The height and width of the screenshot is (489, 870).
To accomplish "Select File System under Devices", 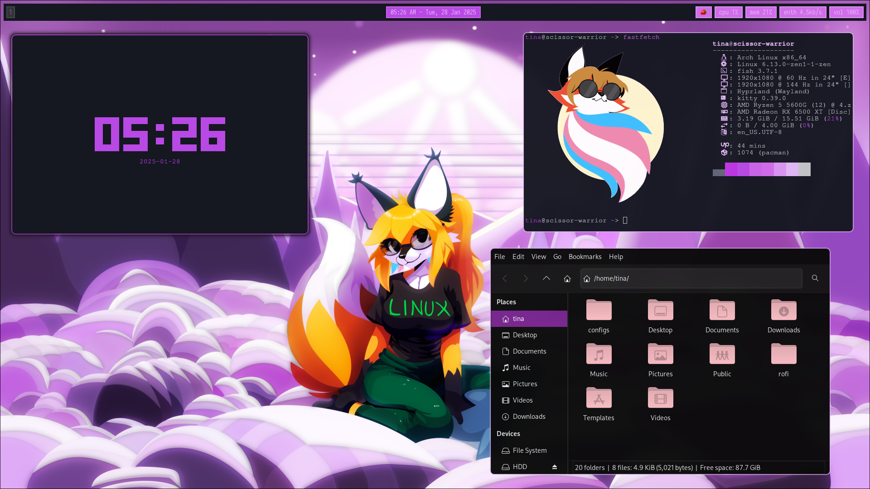I will pos(529,451).
